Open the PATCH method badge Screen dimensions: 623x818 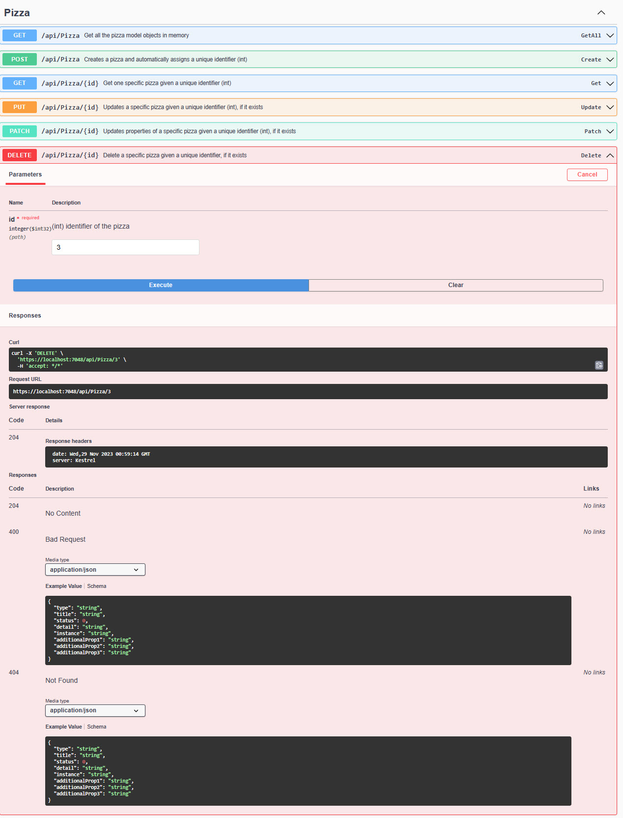click(20, 131)
